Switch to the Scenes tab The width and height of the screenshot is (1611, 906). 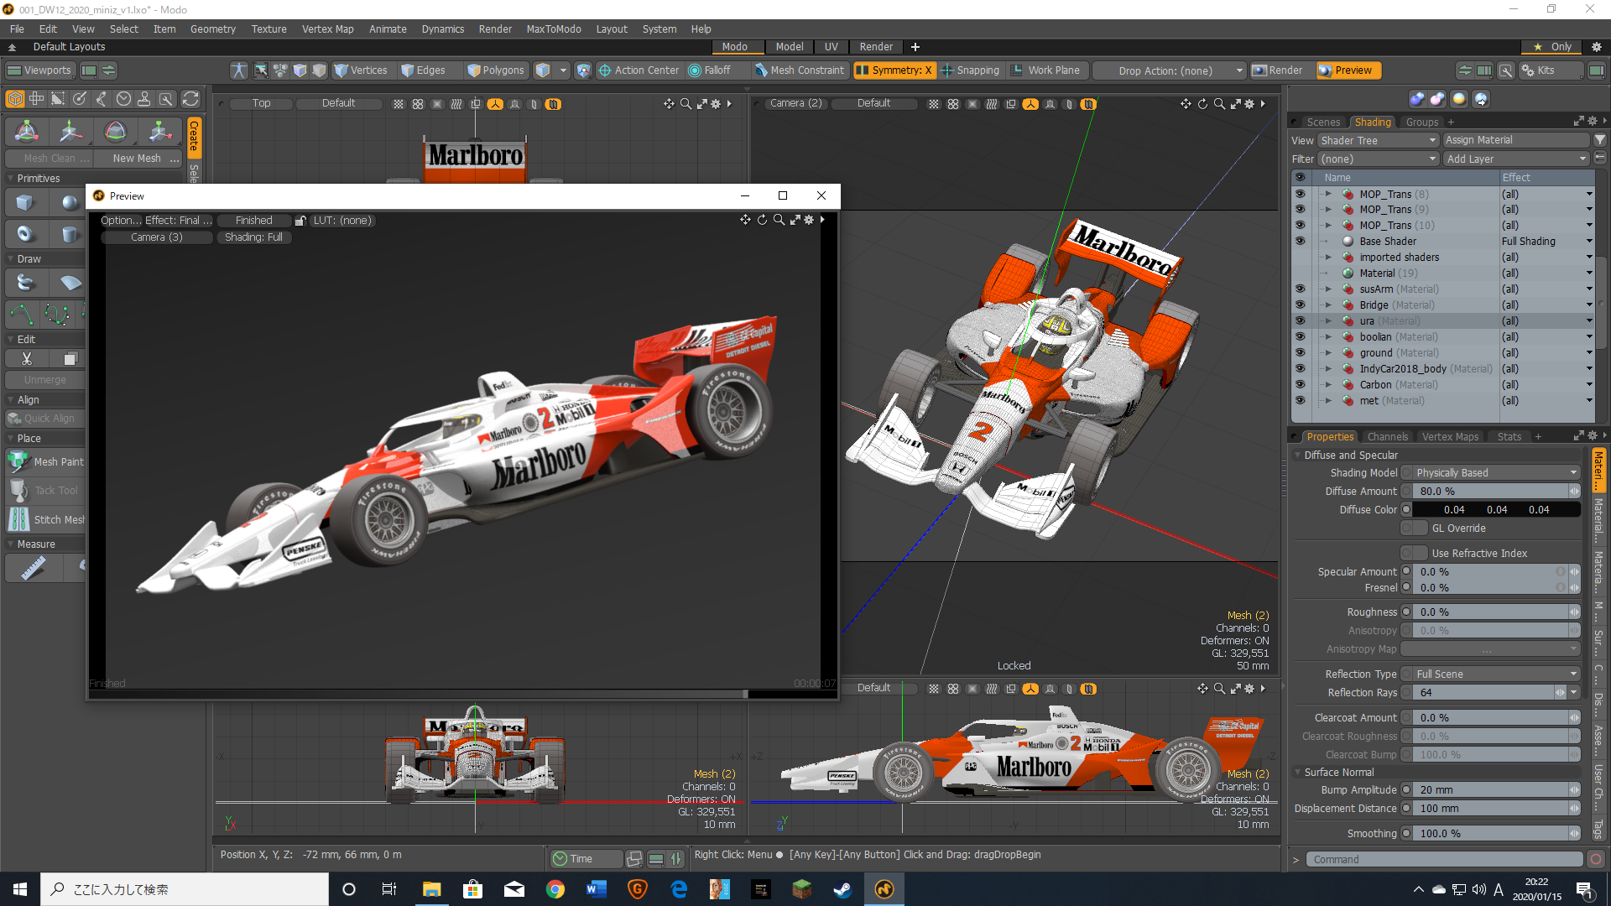1323,122
